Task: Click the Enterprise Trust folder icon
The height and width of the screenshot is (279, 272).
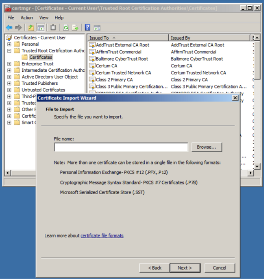Action: (17, 64)
